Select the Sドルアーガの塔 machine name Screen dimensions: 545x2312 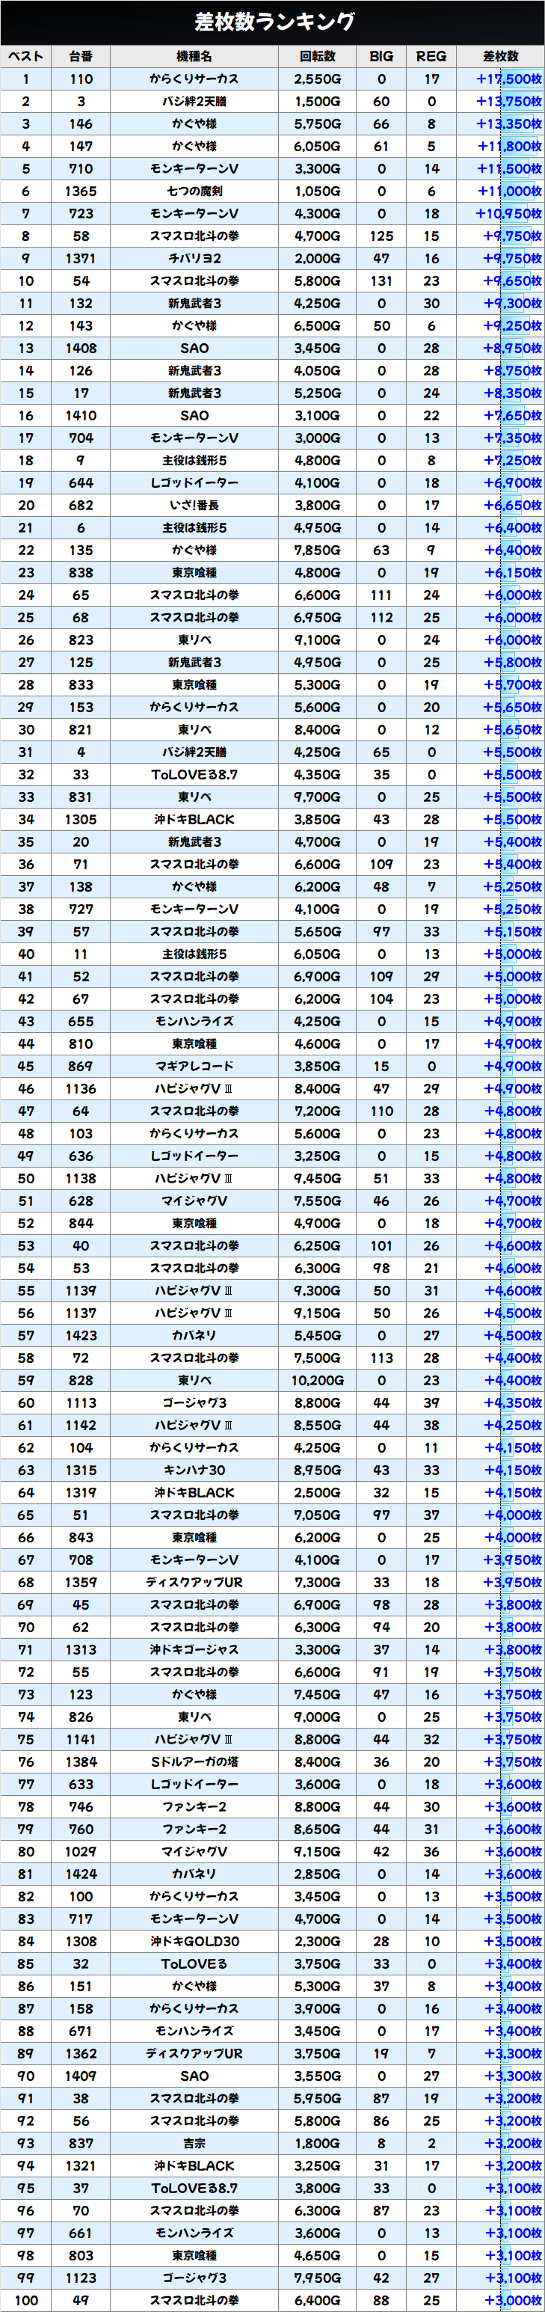click(194, 1761)
